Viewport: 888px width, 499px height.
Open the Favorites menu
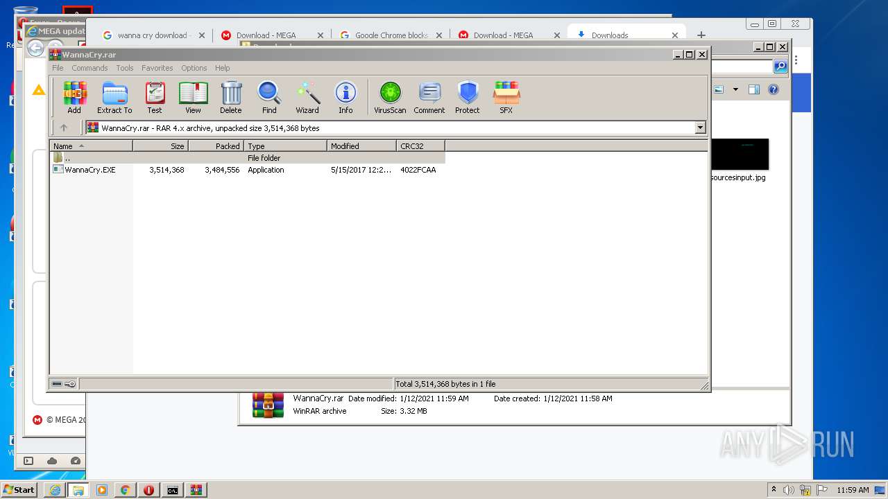click(x=157, y=68)
